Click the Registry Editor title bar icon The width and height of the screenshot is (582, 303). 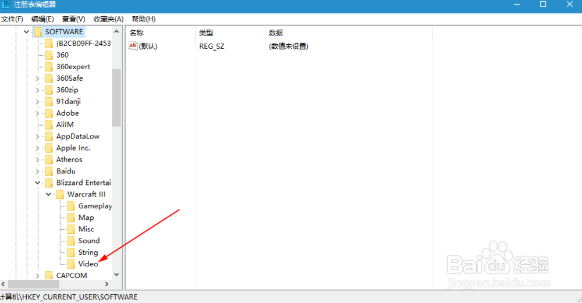pyautogui.click(x=6, y=5)
